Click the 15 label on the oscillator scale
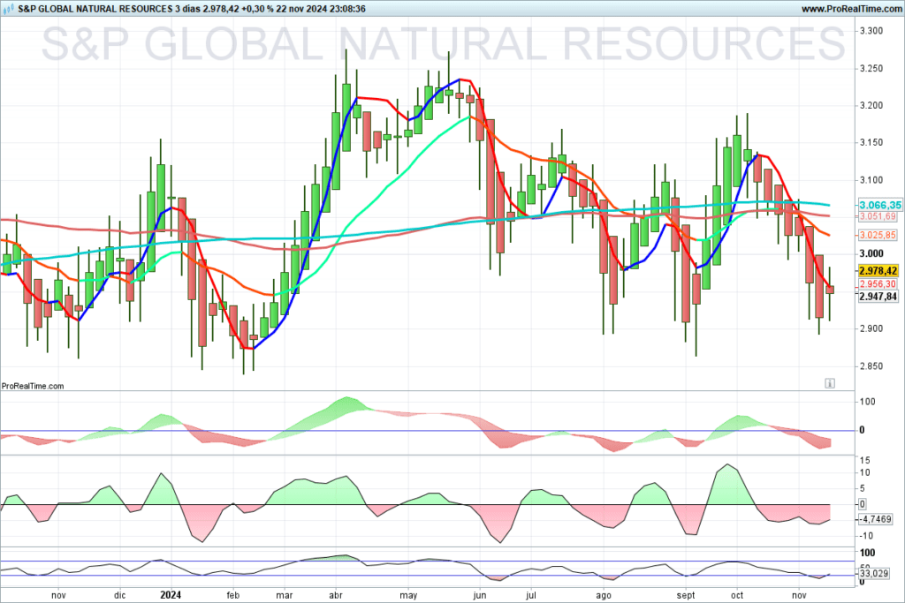 (x=864, y=461)
